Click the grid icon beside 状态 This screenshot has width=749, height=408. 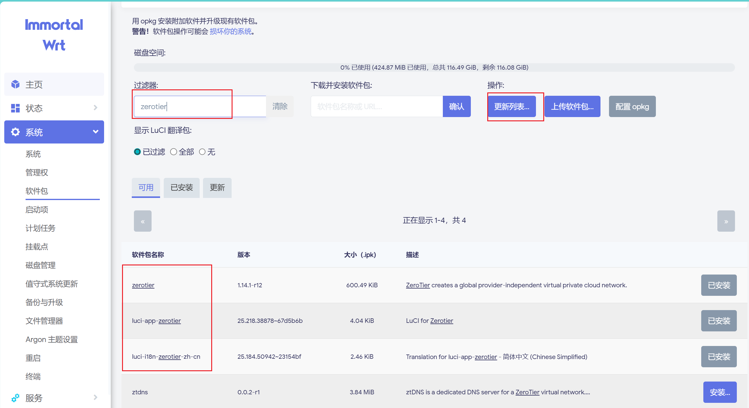15,108
